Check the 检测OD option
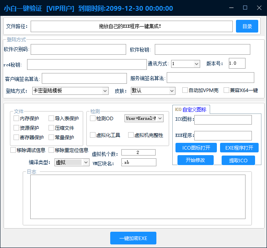 [x=93, y=118]
